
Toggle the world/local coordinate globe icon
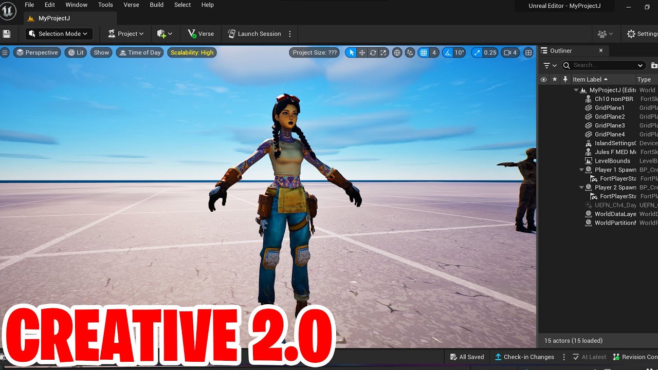pyautogui.click(x=397, y=52)
